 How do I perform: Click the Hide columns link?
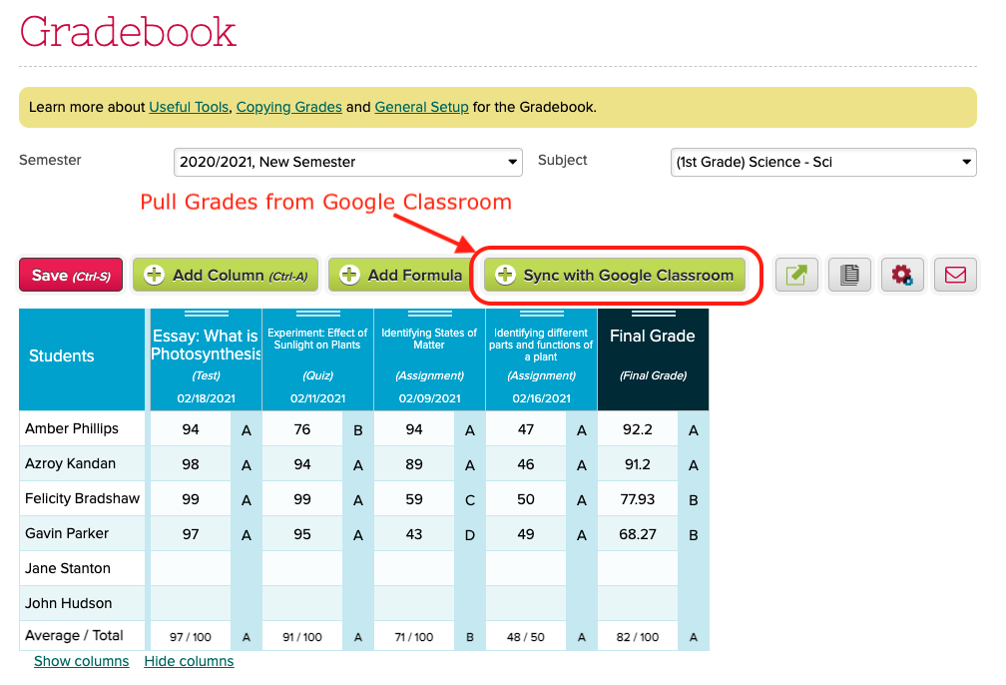[x=189, y=661]
